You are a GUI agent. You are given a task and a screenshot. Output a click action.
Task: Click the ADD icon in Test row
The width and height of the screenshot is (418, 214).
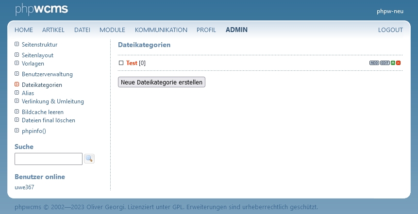pos(374,63)
